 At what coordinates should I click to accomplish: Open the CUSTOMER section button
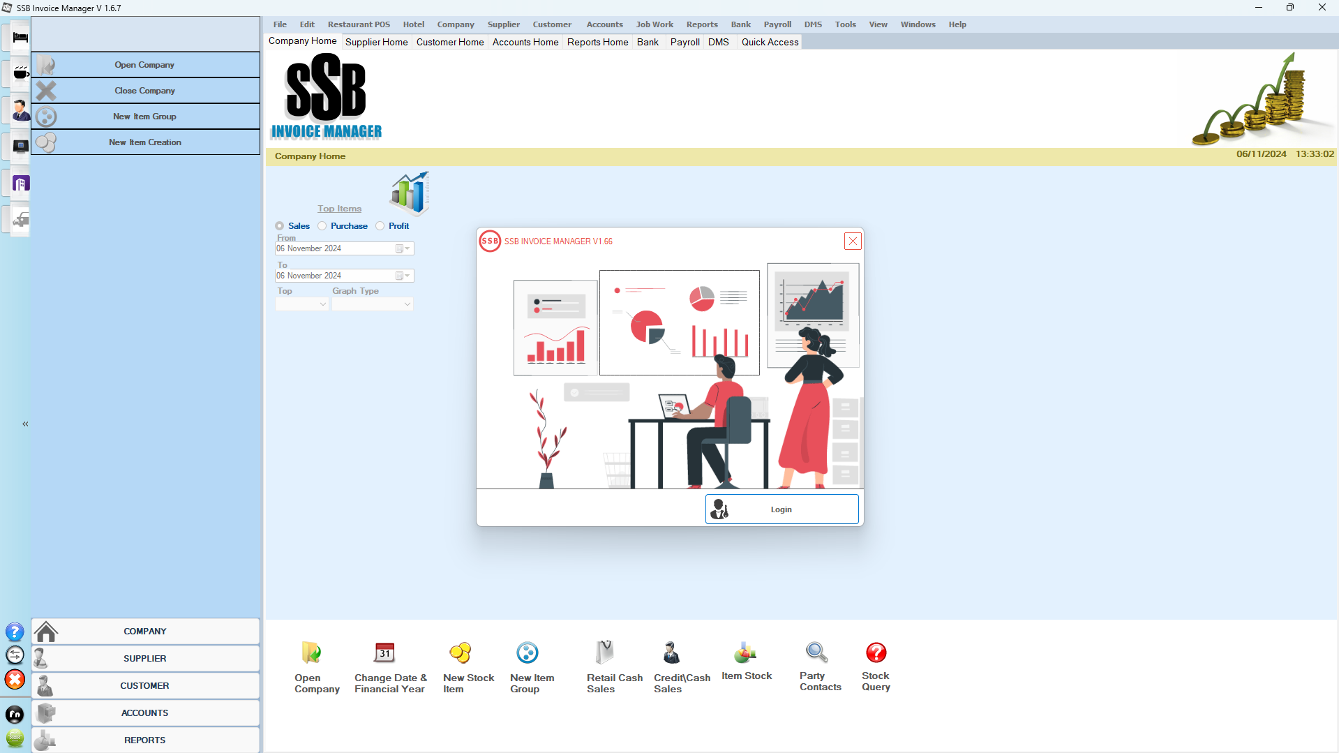pos(145,686)
